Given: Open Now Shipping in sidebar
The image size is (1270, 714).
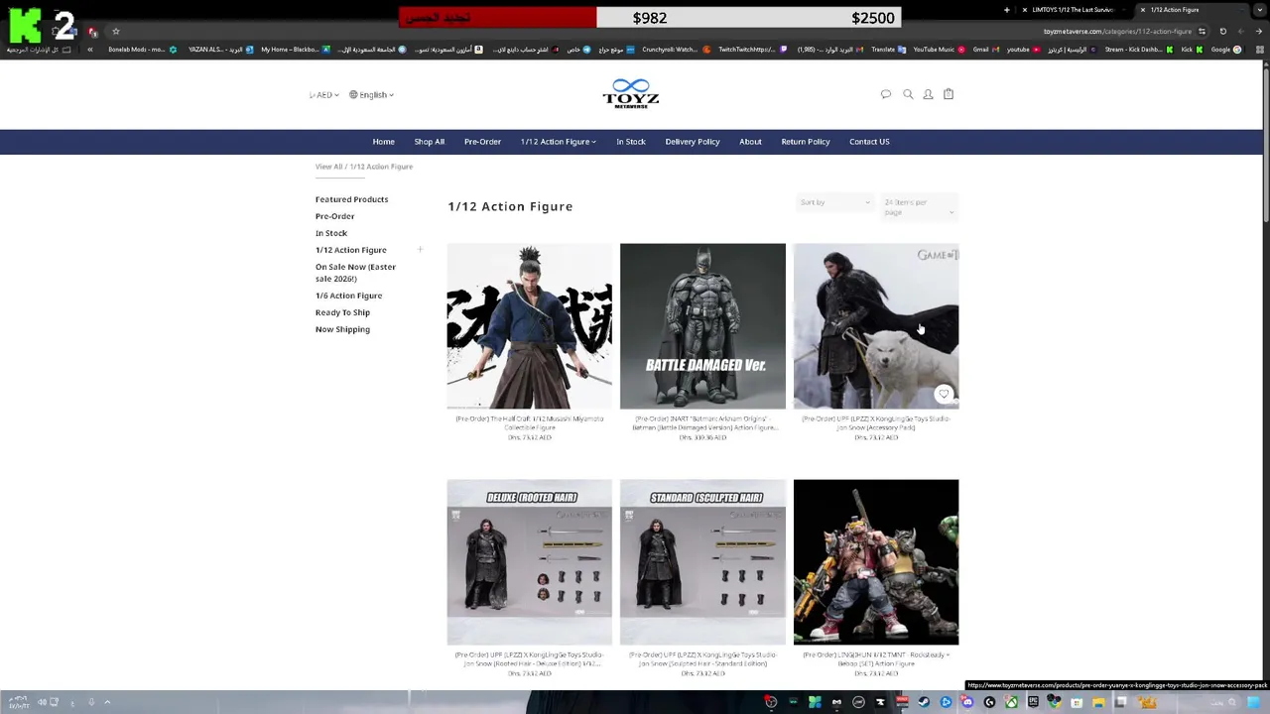Looking at the screenshot, I should pyautogui.click(x=342, y=329).
